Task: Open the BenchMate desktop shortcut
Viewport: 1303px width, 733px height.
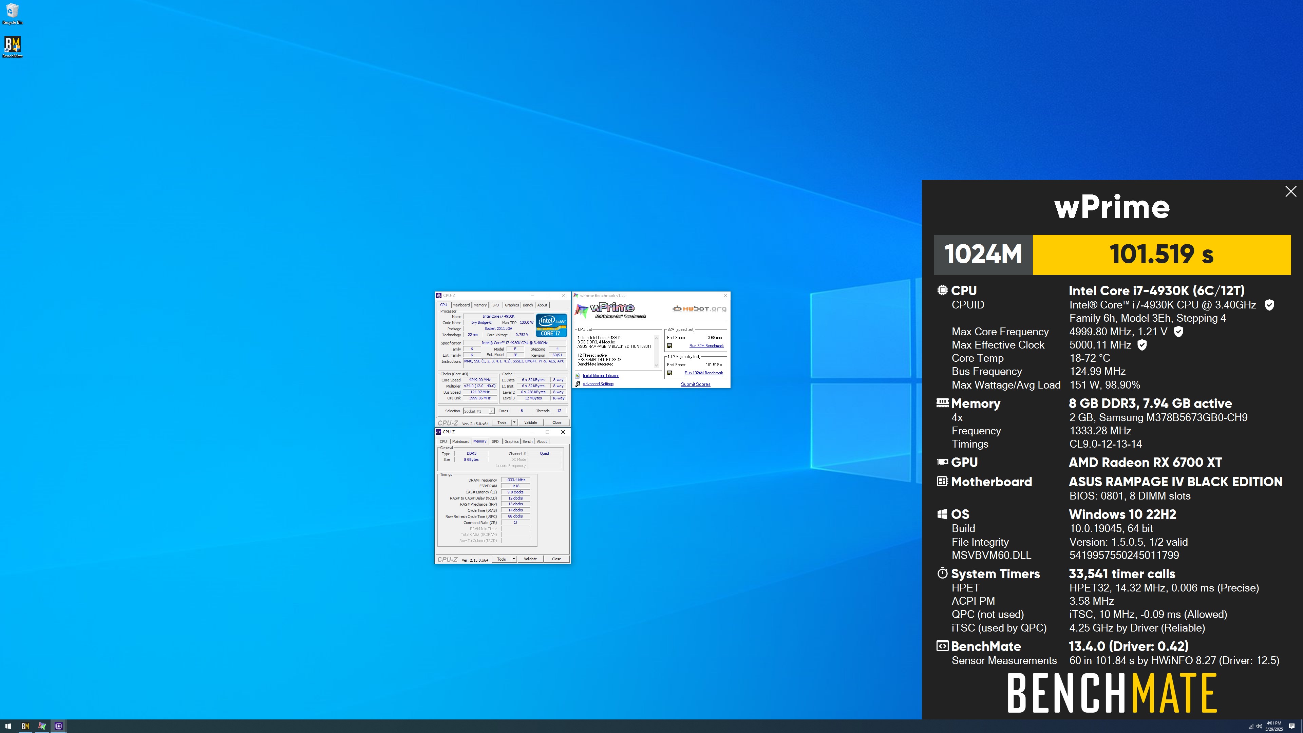Action: coord(13,47)
